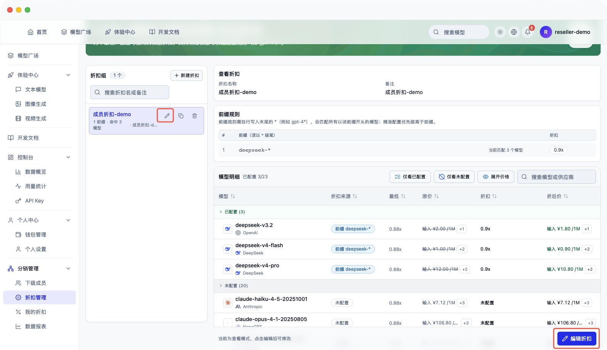Select 折扣管理 in sidebar
Viewport: 607px width, 350px height.
(x=40, y=297)
